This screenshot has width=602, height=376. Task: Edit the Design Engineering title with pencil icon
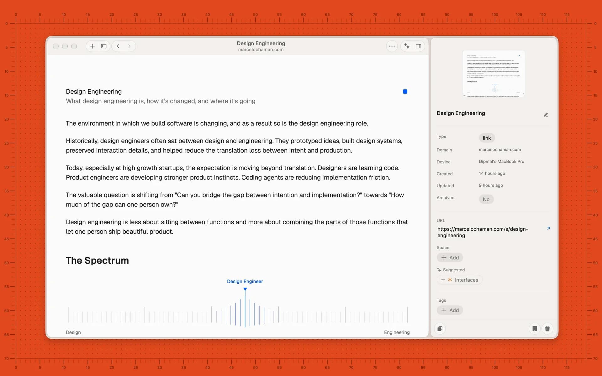pyautogui.click(x=546, y=115)
